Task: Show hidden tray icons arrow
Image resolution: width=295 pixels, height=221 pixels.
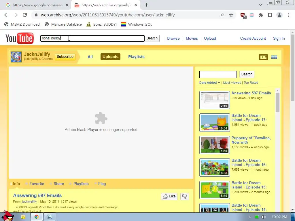Action: 249,217
